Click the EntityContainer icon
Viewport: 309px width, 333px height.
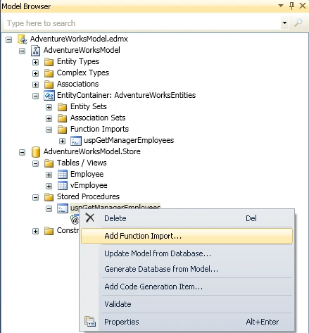pos(49,96)
